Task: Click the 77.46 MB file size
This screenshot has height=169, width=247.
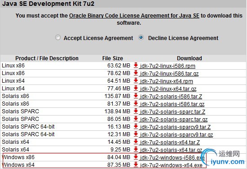Action: point(119,89)
